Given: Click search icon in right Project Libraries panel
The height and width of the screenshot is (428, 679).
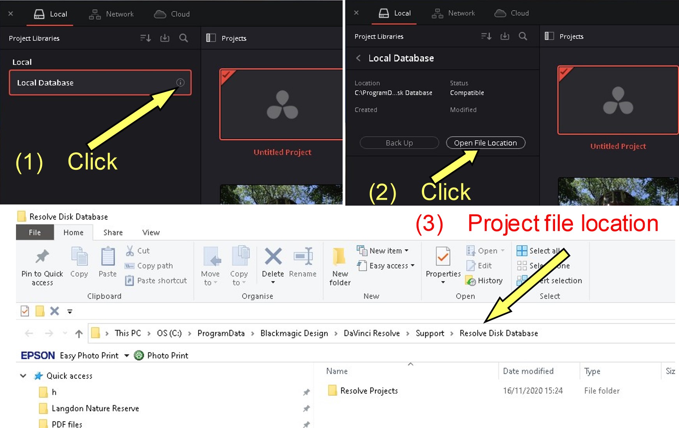Looking at the screenshot, I should coord(523,36).
